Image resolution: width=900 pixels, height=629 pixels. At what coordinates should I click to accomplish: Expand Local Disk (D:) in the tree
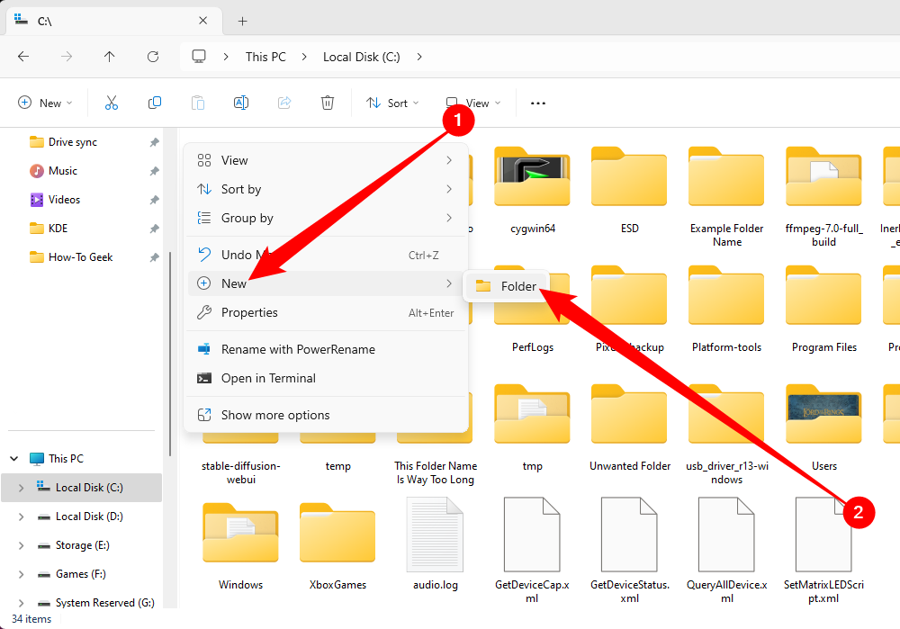coord(22,517)
